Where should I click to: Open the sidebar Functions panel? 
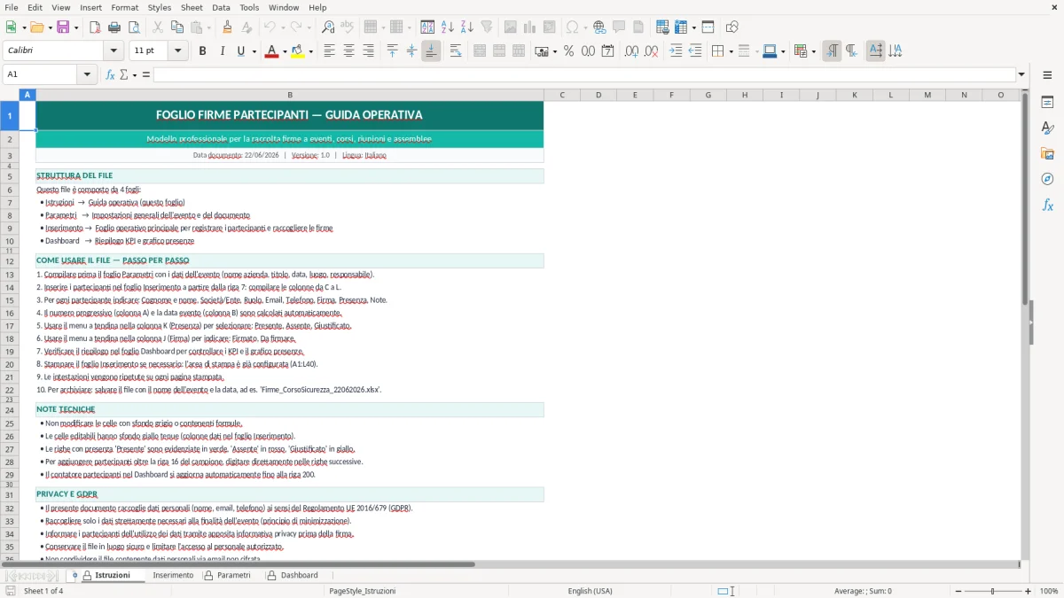pyautogui.click(x=1047, y=205)
